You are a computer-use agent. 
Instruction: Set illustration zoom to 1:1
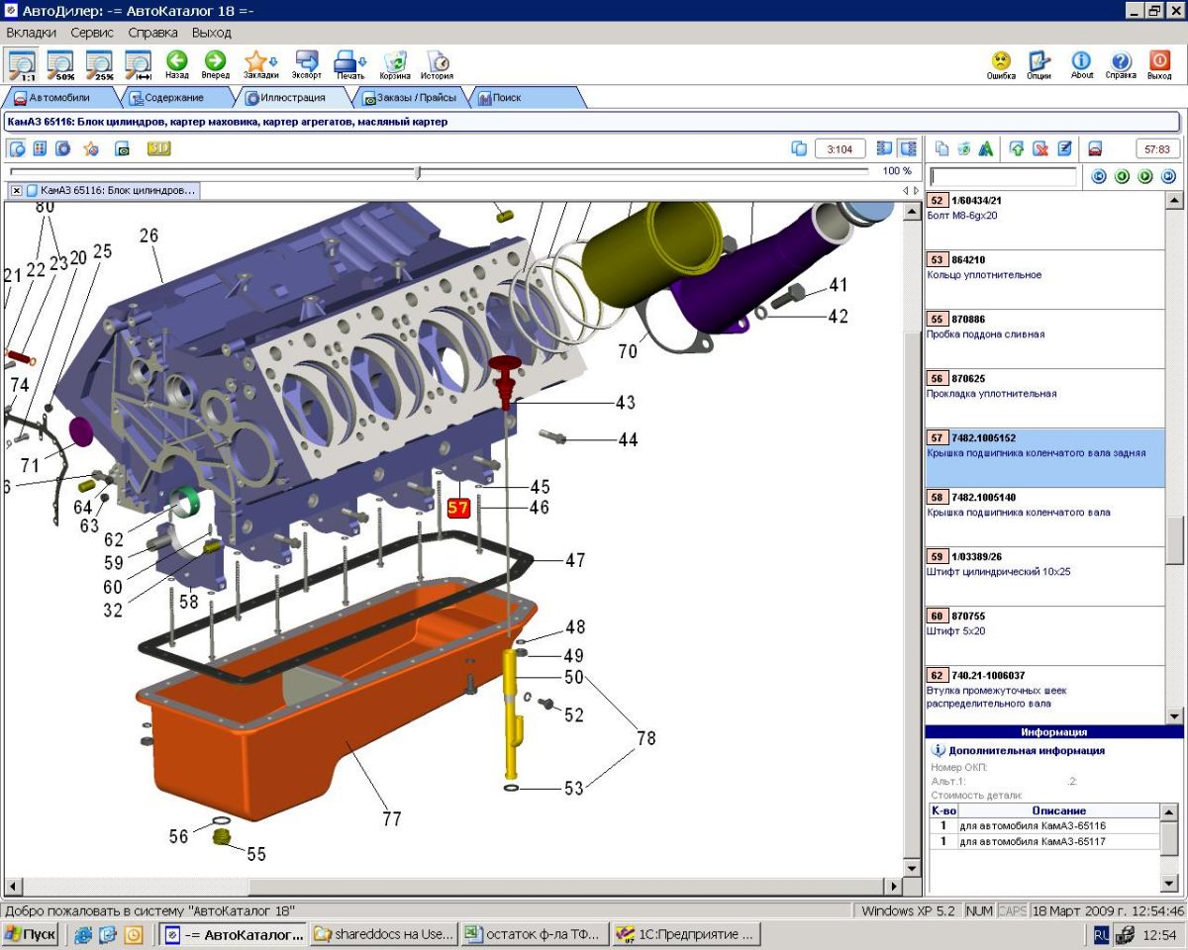coord(22,64)
